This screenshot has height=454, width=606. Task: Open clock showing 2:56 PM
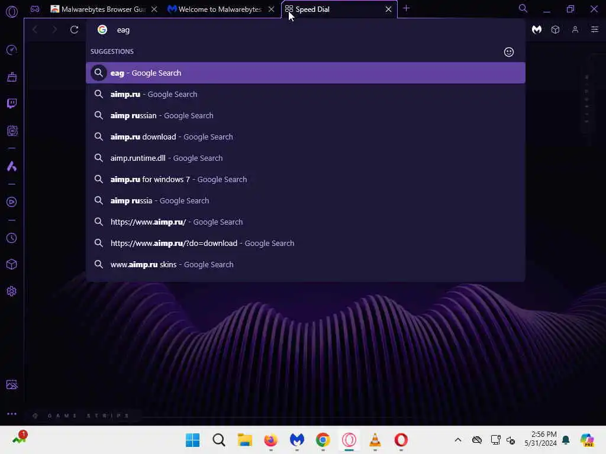point(541,439)
